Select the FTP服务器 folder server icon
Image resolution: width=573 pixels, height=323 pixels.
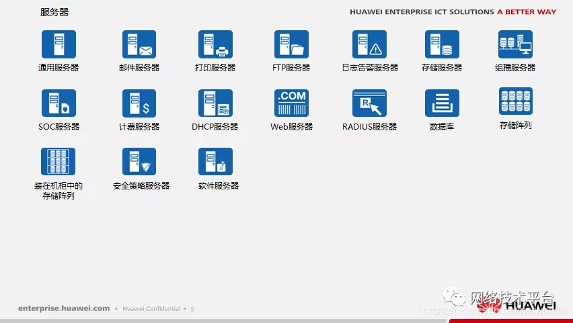[x=291, y=44]
